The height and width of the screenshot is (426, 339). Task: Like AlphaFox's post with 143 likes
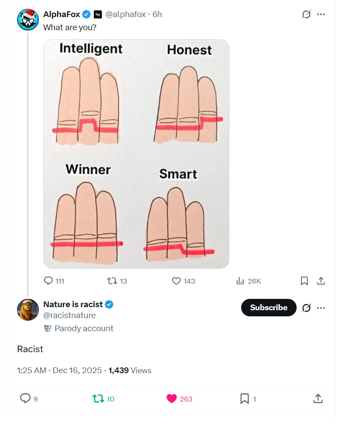click(x=176, y=281)
